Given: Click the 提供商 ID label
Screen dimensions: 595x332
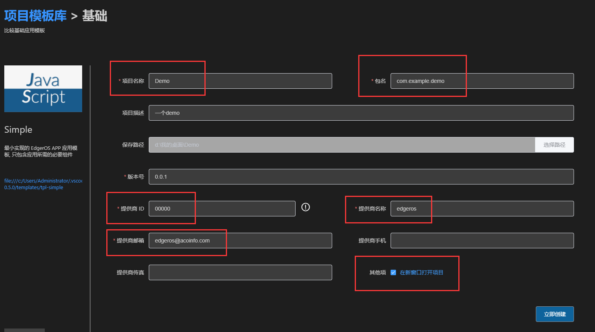Looking at the screenshot, I should tap(132, 209).
